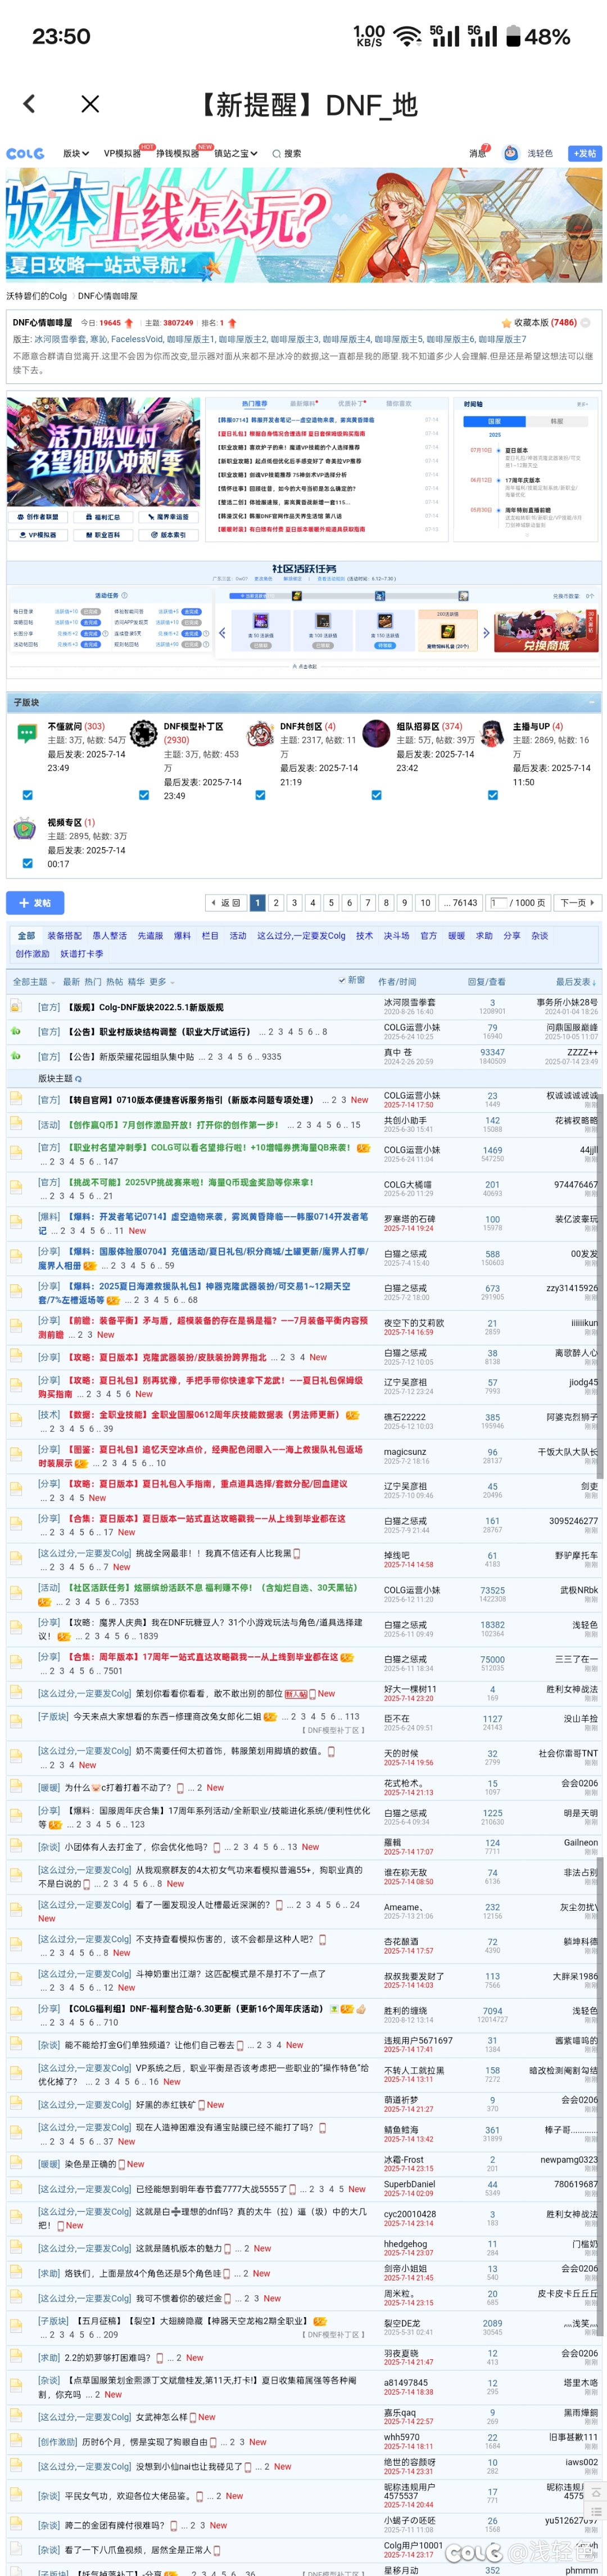Click folder icon beside 0710版本便捷客诉服务指引 thread
Image resolution: width=607 pixels, height=2576 pixels.
pyautogui.click(x=16, y=1099)
